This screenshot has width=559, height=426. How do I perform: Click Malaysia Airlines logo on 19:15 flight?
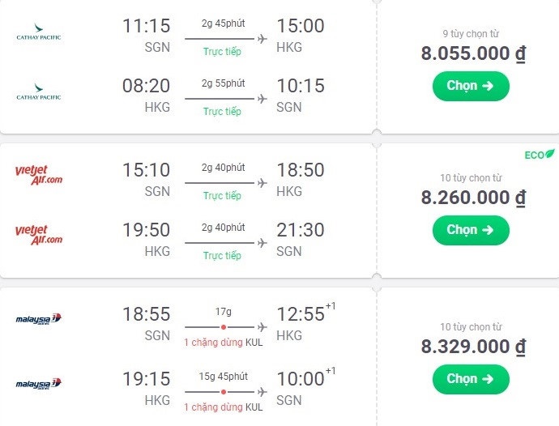coord(38,383)
